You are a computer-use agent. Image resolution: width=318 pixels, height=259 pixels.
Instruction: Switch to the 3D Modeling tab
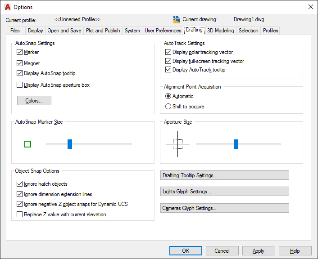pyautogui.click(x=220, y=31)
